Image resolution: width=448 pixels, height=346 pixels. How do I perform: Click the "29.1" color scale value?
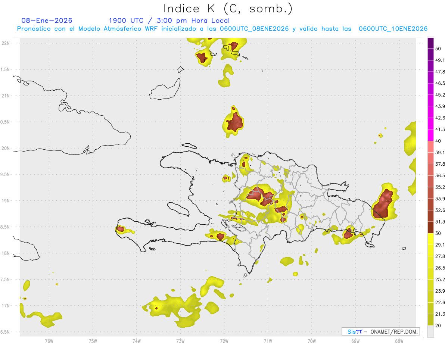[440, 245]
